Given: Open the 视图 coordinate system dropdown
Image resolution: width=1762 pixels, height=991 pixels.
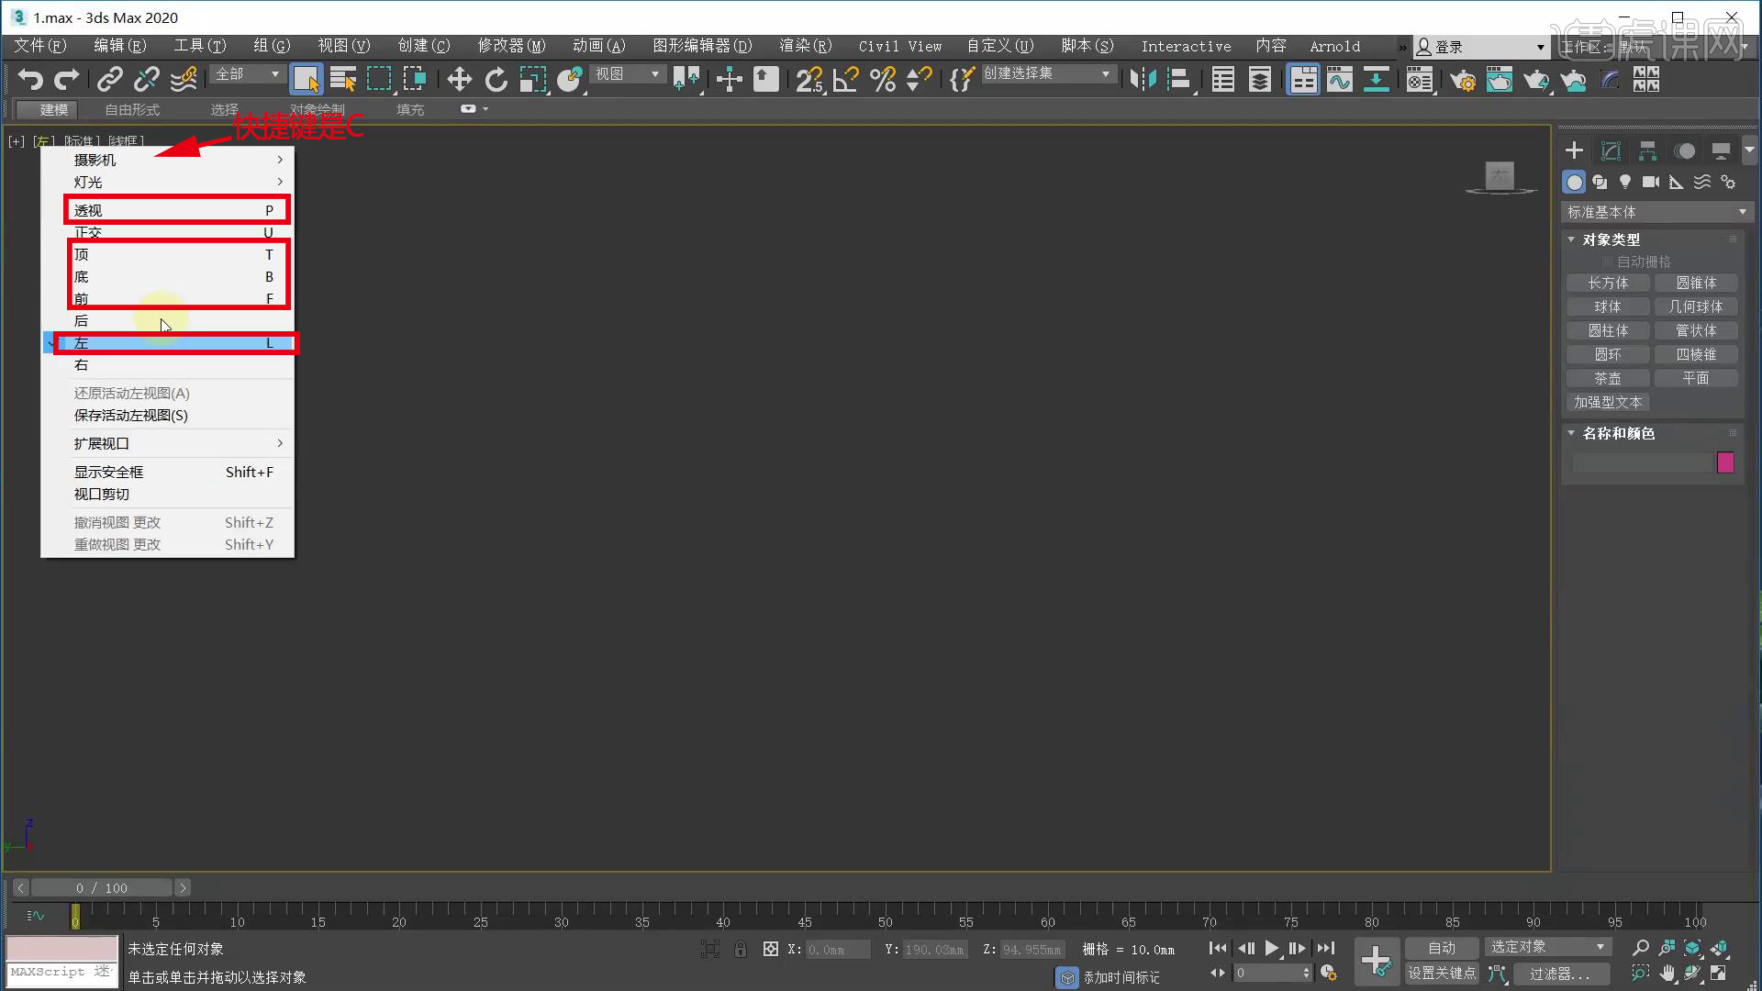Looking at the screenshot, I should pos(627,73).
